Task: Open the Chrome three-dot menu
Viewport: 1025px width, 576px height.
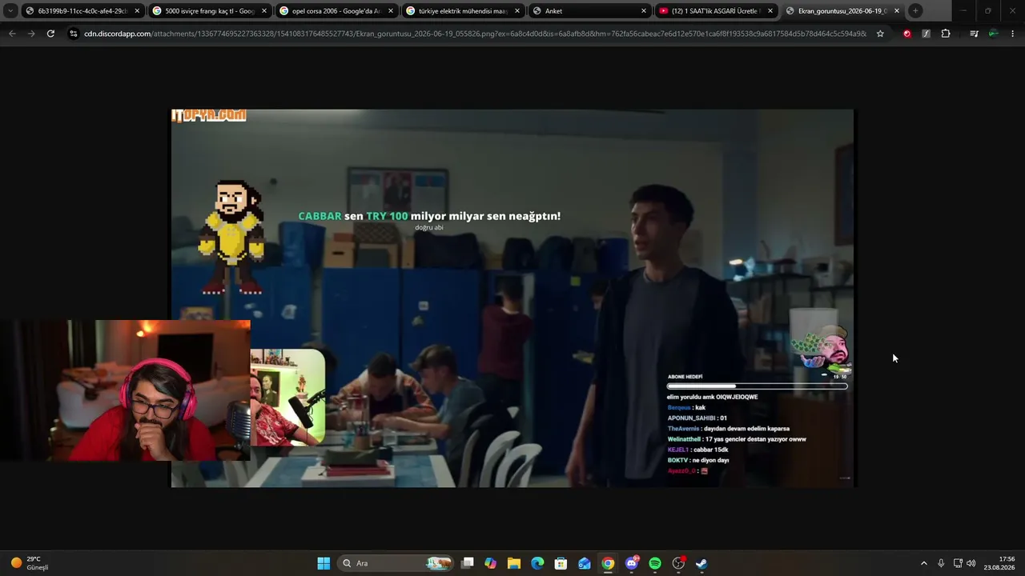Action: click(x=1013, y=34)
